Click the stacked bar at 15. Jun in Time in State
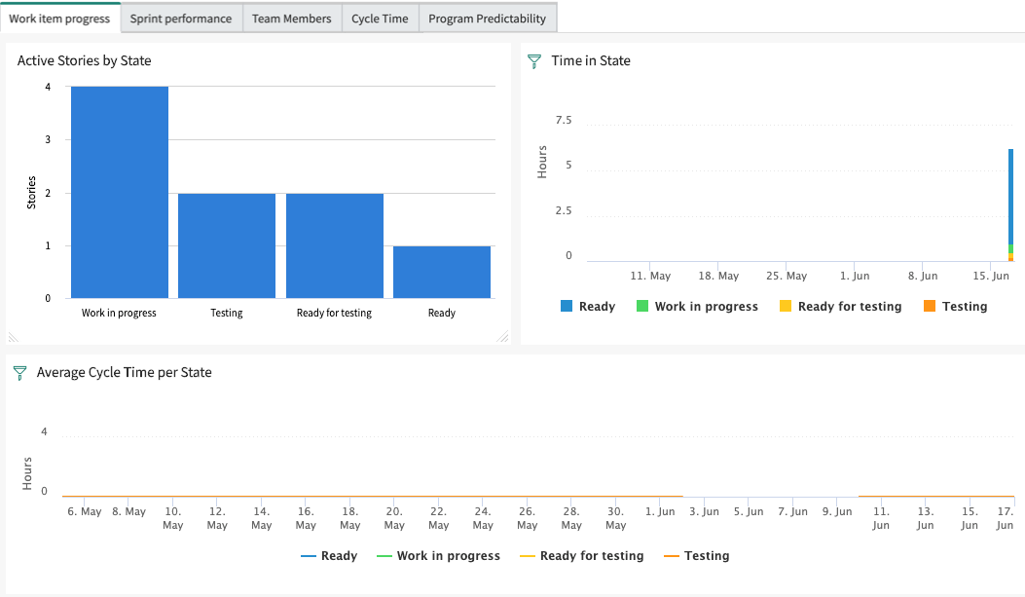 pyautogui.click(x=1010, y=205)
